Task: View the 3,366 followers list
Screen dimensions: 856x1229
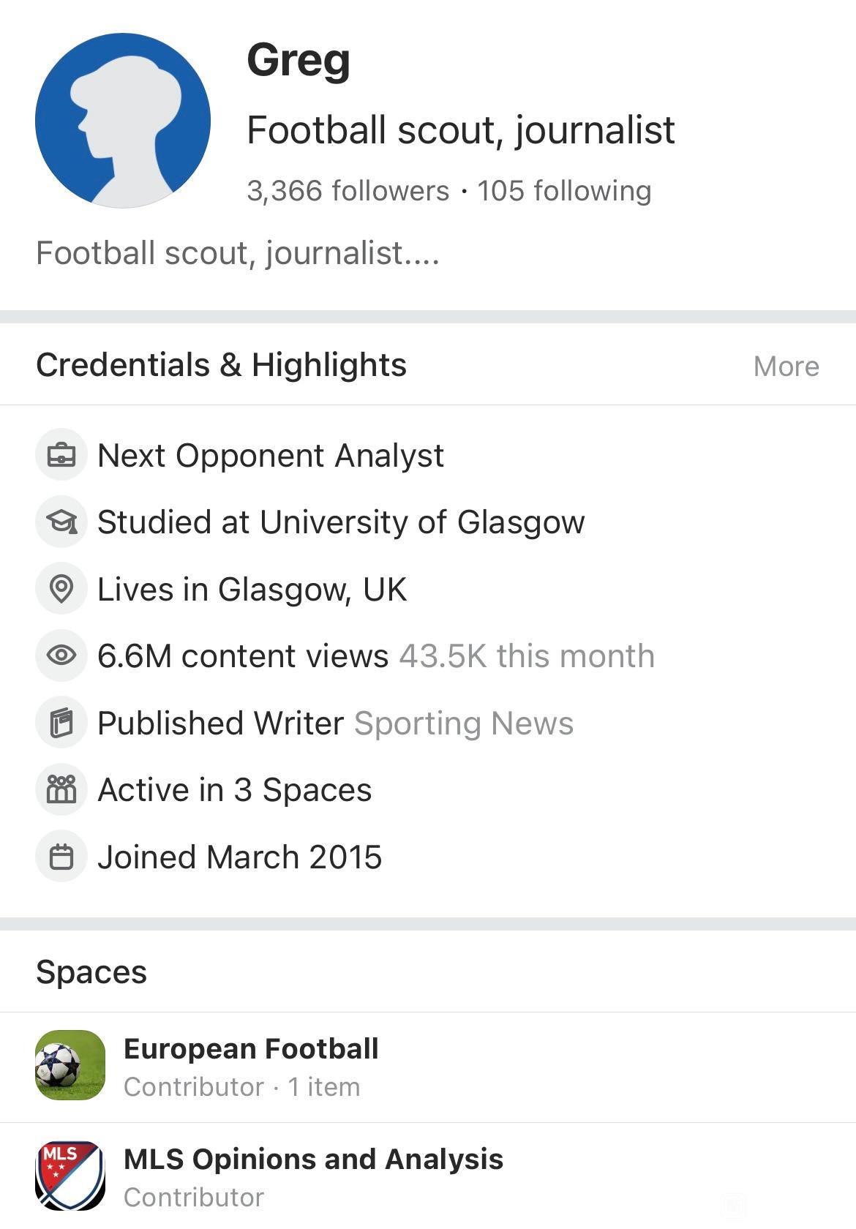Action: [x=348, y=191]
